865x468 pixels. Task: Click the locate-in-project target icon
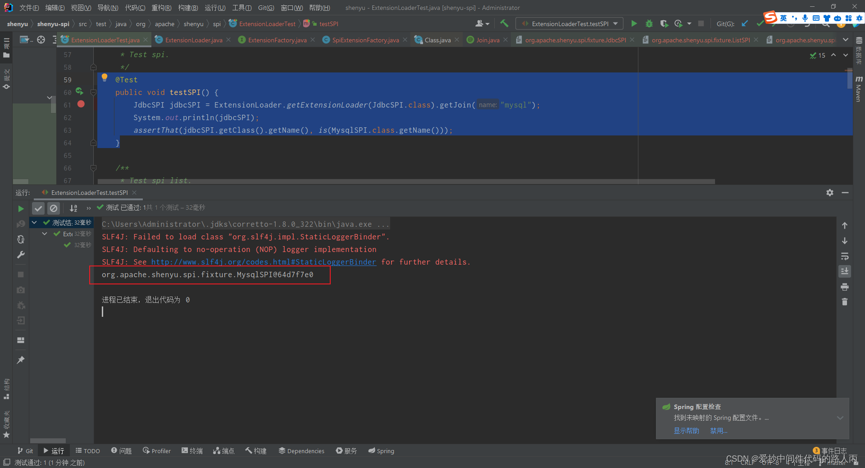(41, 40)
